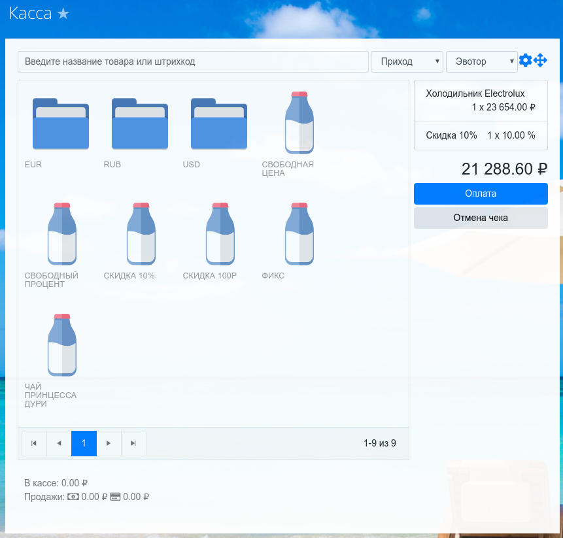Open the EUR folder
This screenshot has width=563, height=538.
point(61,124)
